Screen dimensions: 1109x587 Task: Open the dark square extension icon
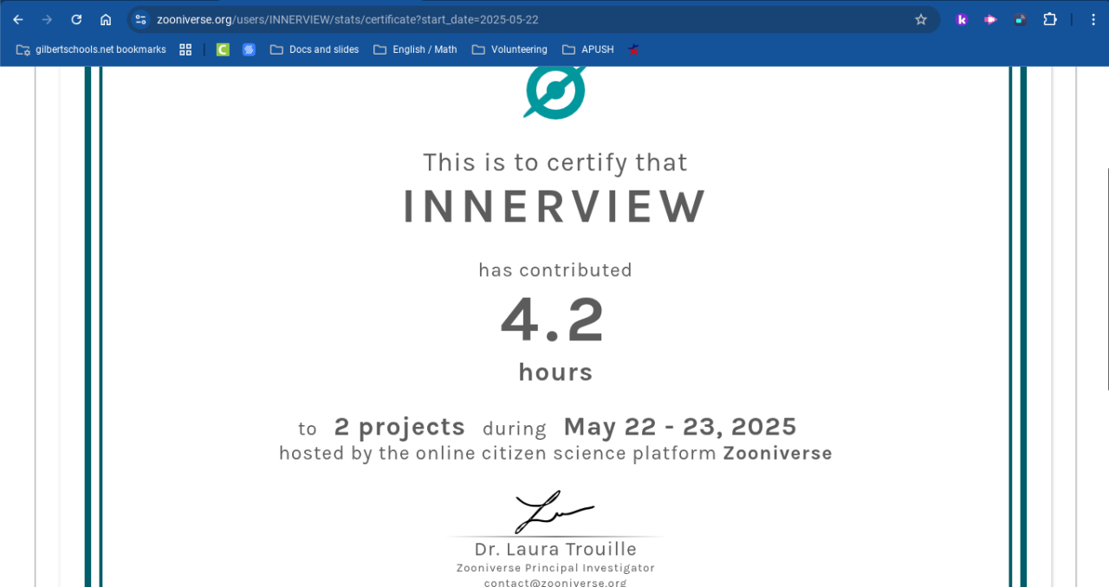[1020, 19]
